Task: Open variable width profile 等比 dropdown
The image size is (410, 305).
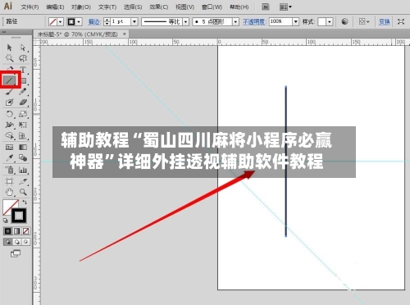Action: tap(186, 21)
